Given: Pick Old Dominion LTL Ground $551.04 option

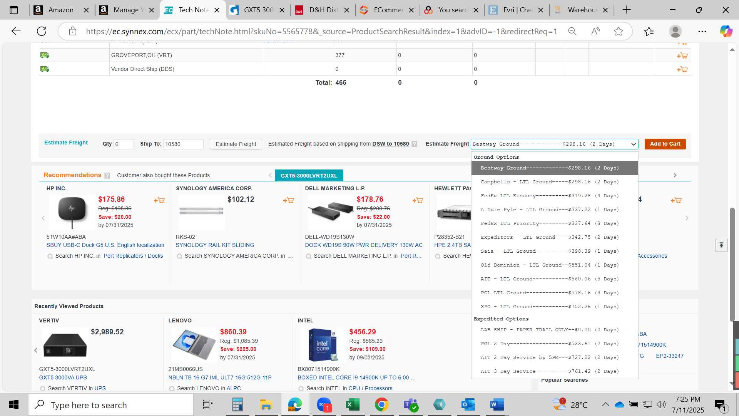Looking at the screenshot, I should (x=555, y=265).
